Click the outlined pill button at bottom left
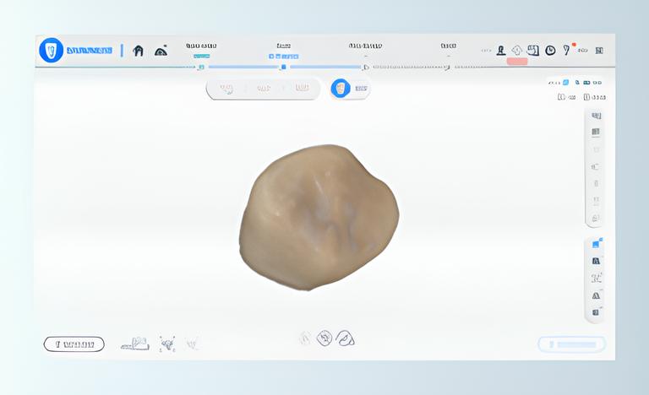This screenshot has width=649, height=395. pos(74,344)
